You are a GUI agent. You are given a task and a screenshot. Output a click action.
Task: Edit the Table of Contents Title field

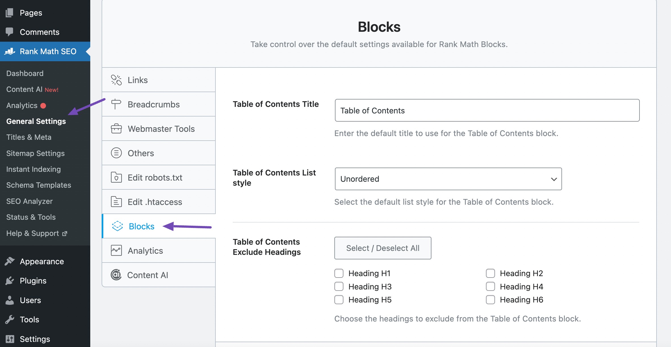point(487,110)
